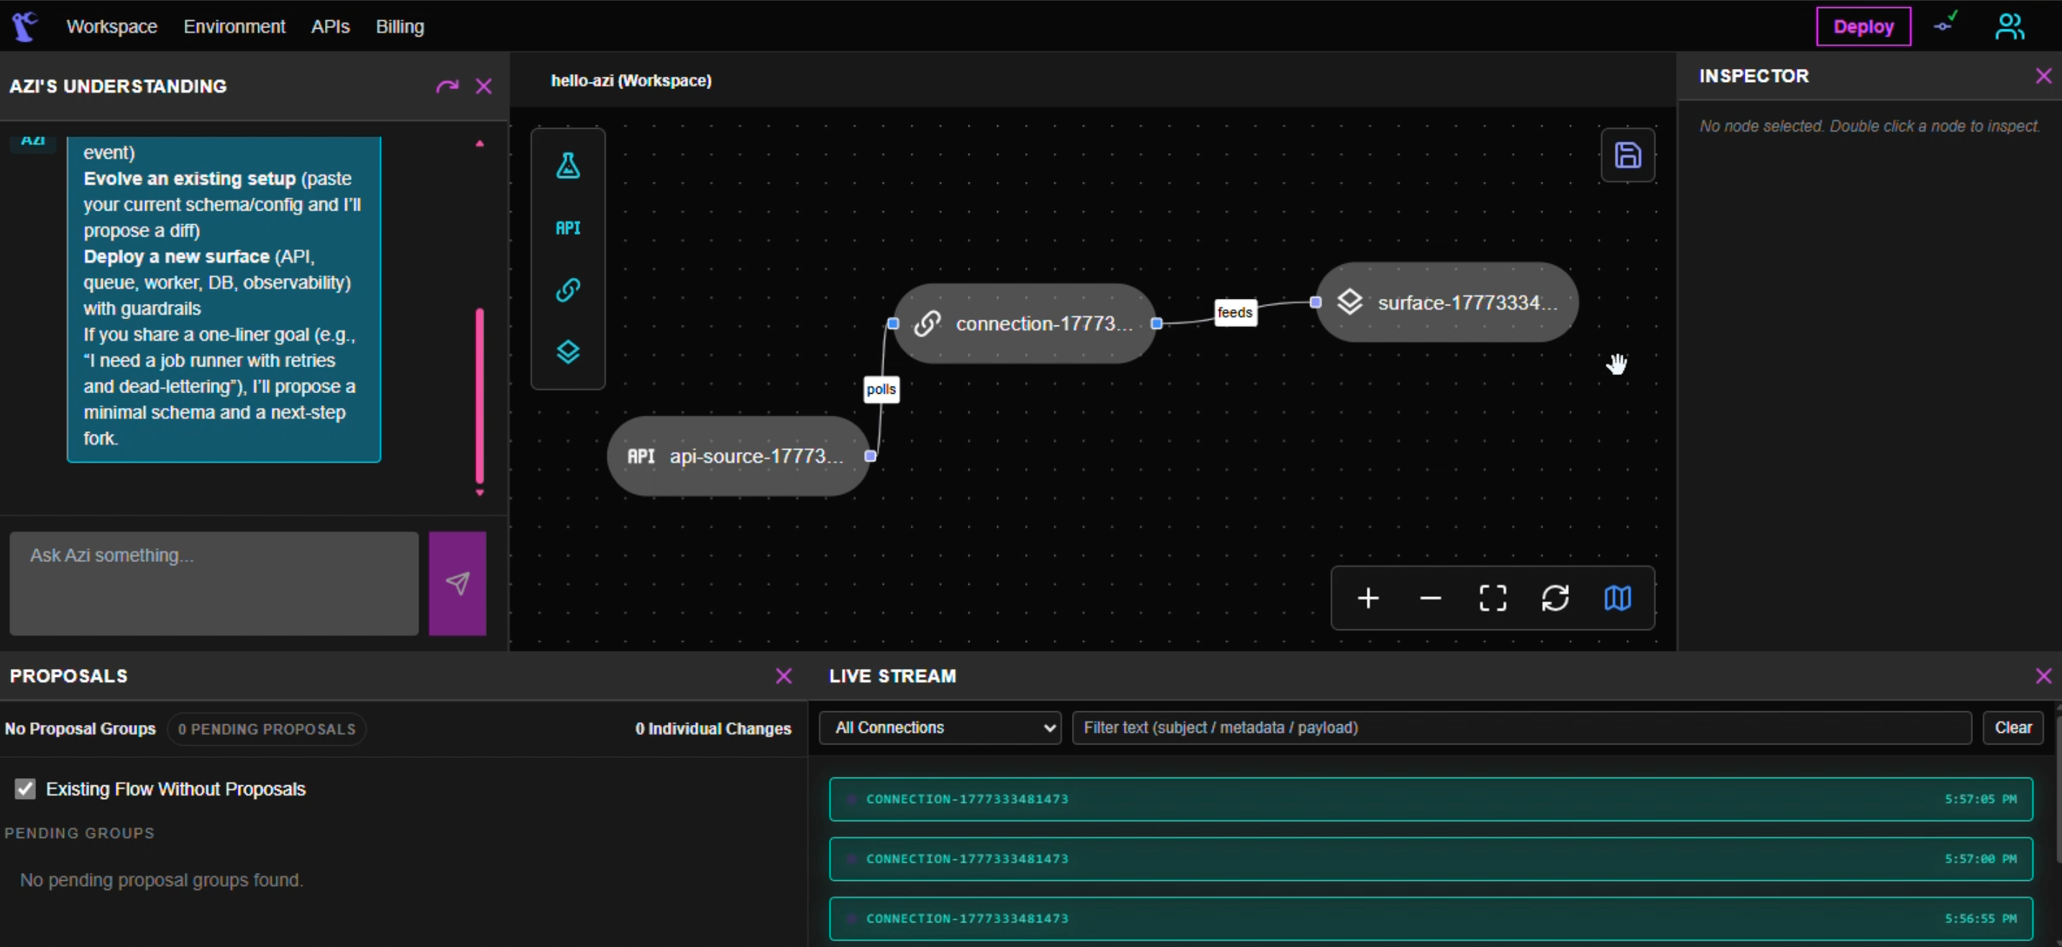Open the Billing menu
2062x947 pixels.
click(400, 27)
